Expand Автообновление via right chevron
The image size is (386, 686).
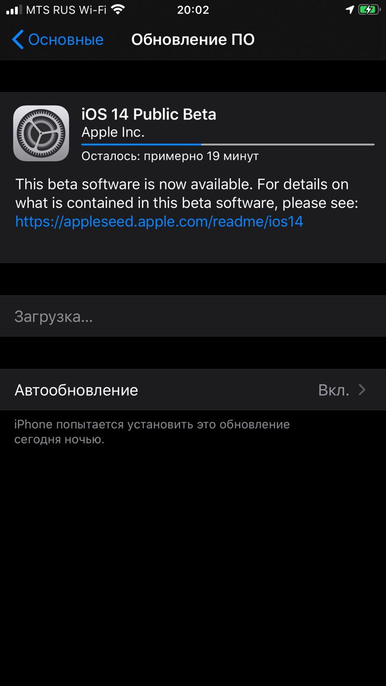(362, 390)
